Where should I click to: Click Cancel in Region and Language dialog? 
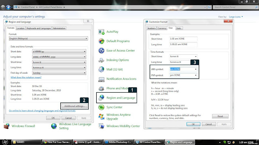(x=68, y=118)
